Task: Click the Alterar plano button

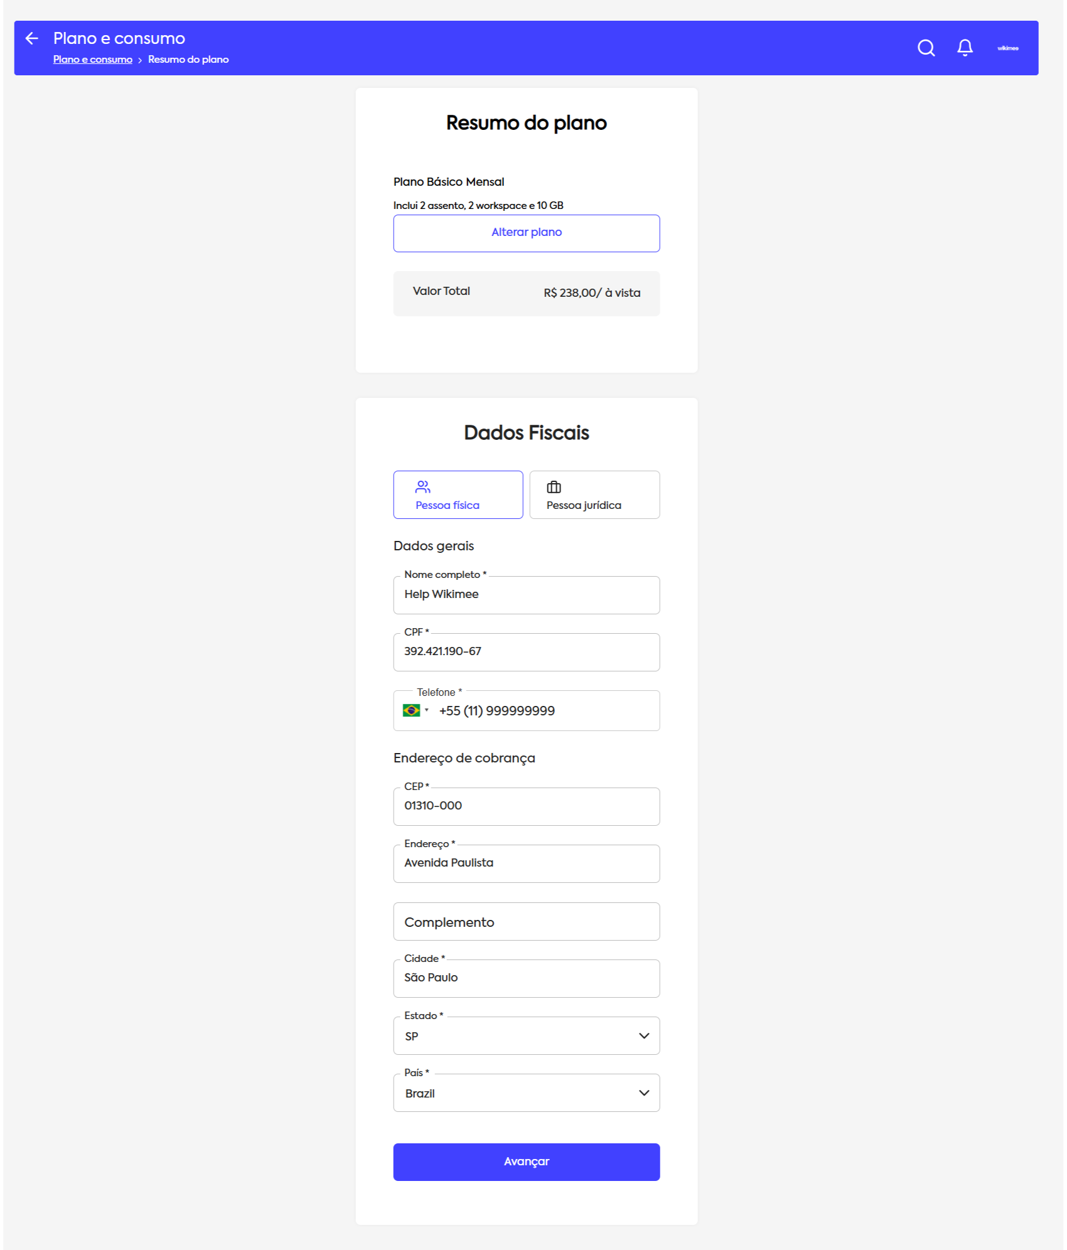Action: 526,233
